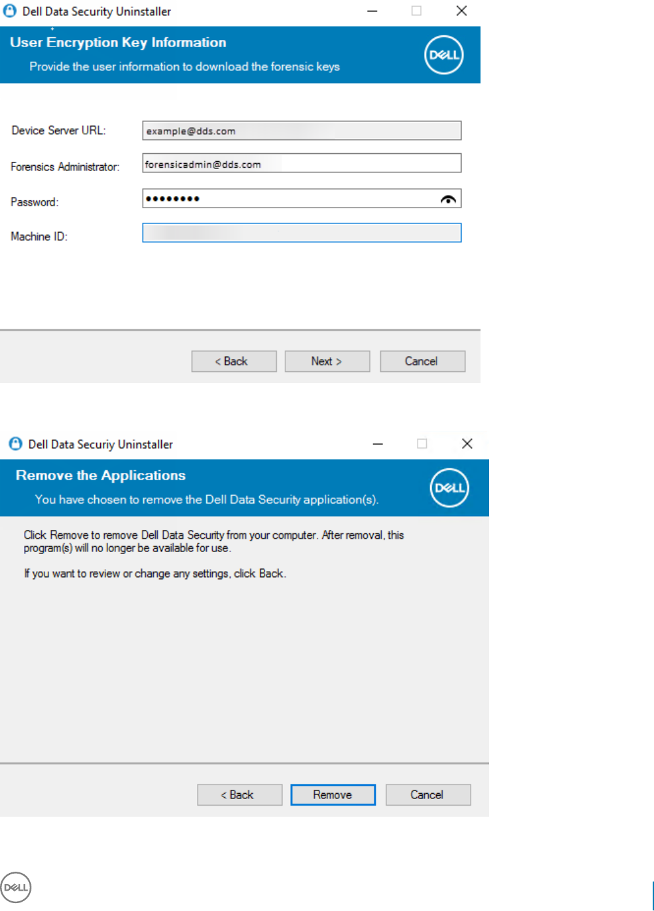Maximize the upper Uninstaller window
The image size is (654, 911).
(x=416, y=10)
